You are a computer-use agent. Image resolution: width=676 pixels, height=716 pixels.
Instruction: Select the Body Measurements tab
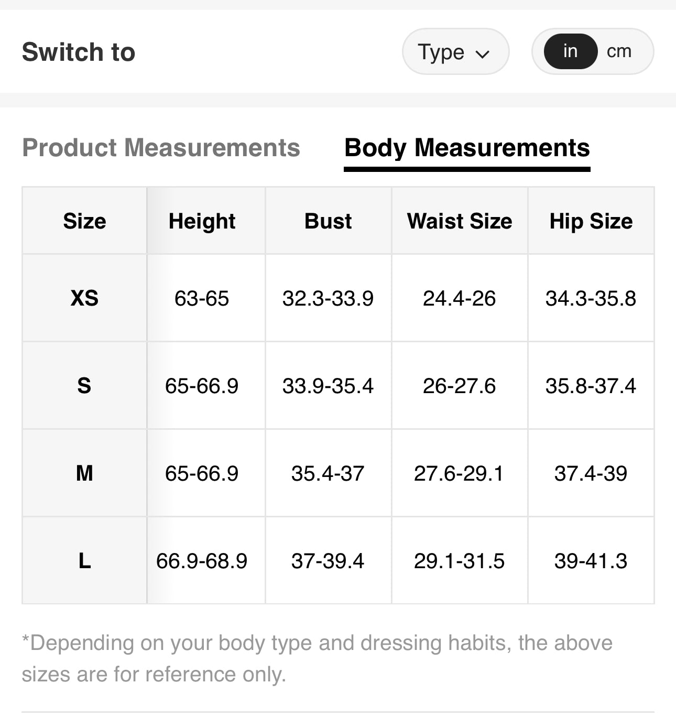click(467, 148)
